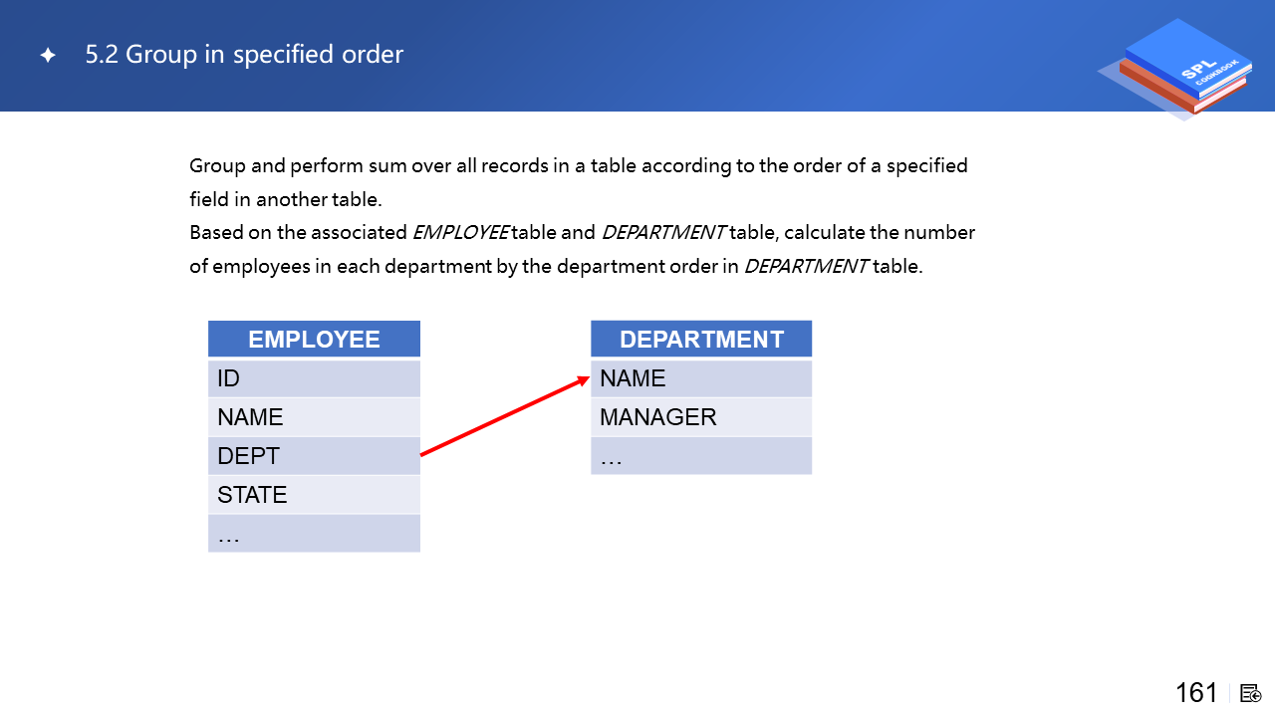Select the EMPLOYEE table header
Viewport: 1275px width, 717px height.
click(314, 340)
